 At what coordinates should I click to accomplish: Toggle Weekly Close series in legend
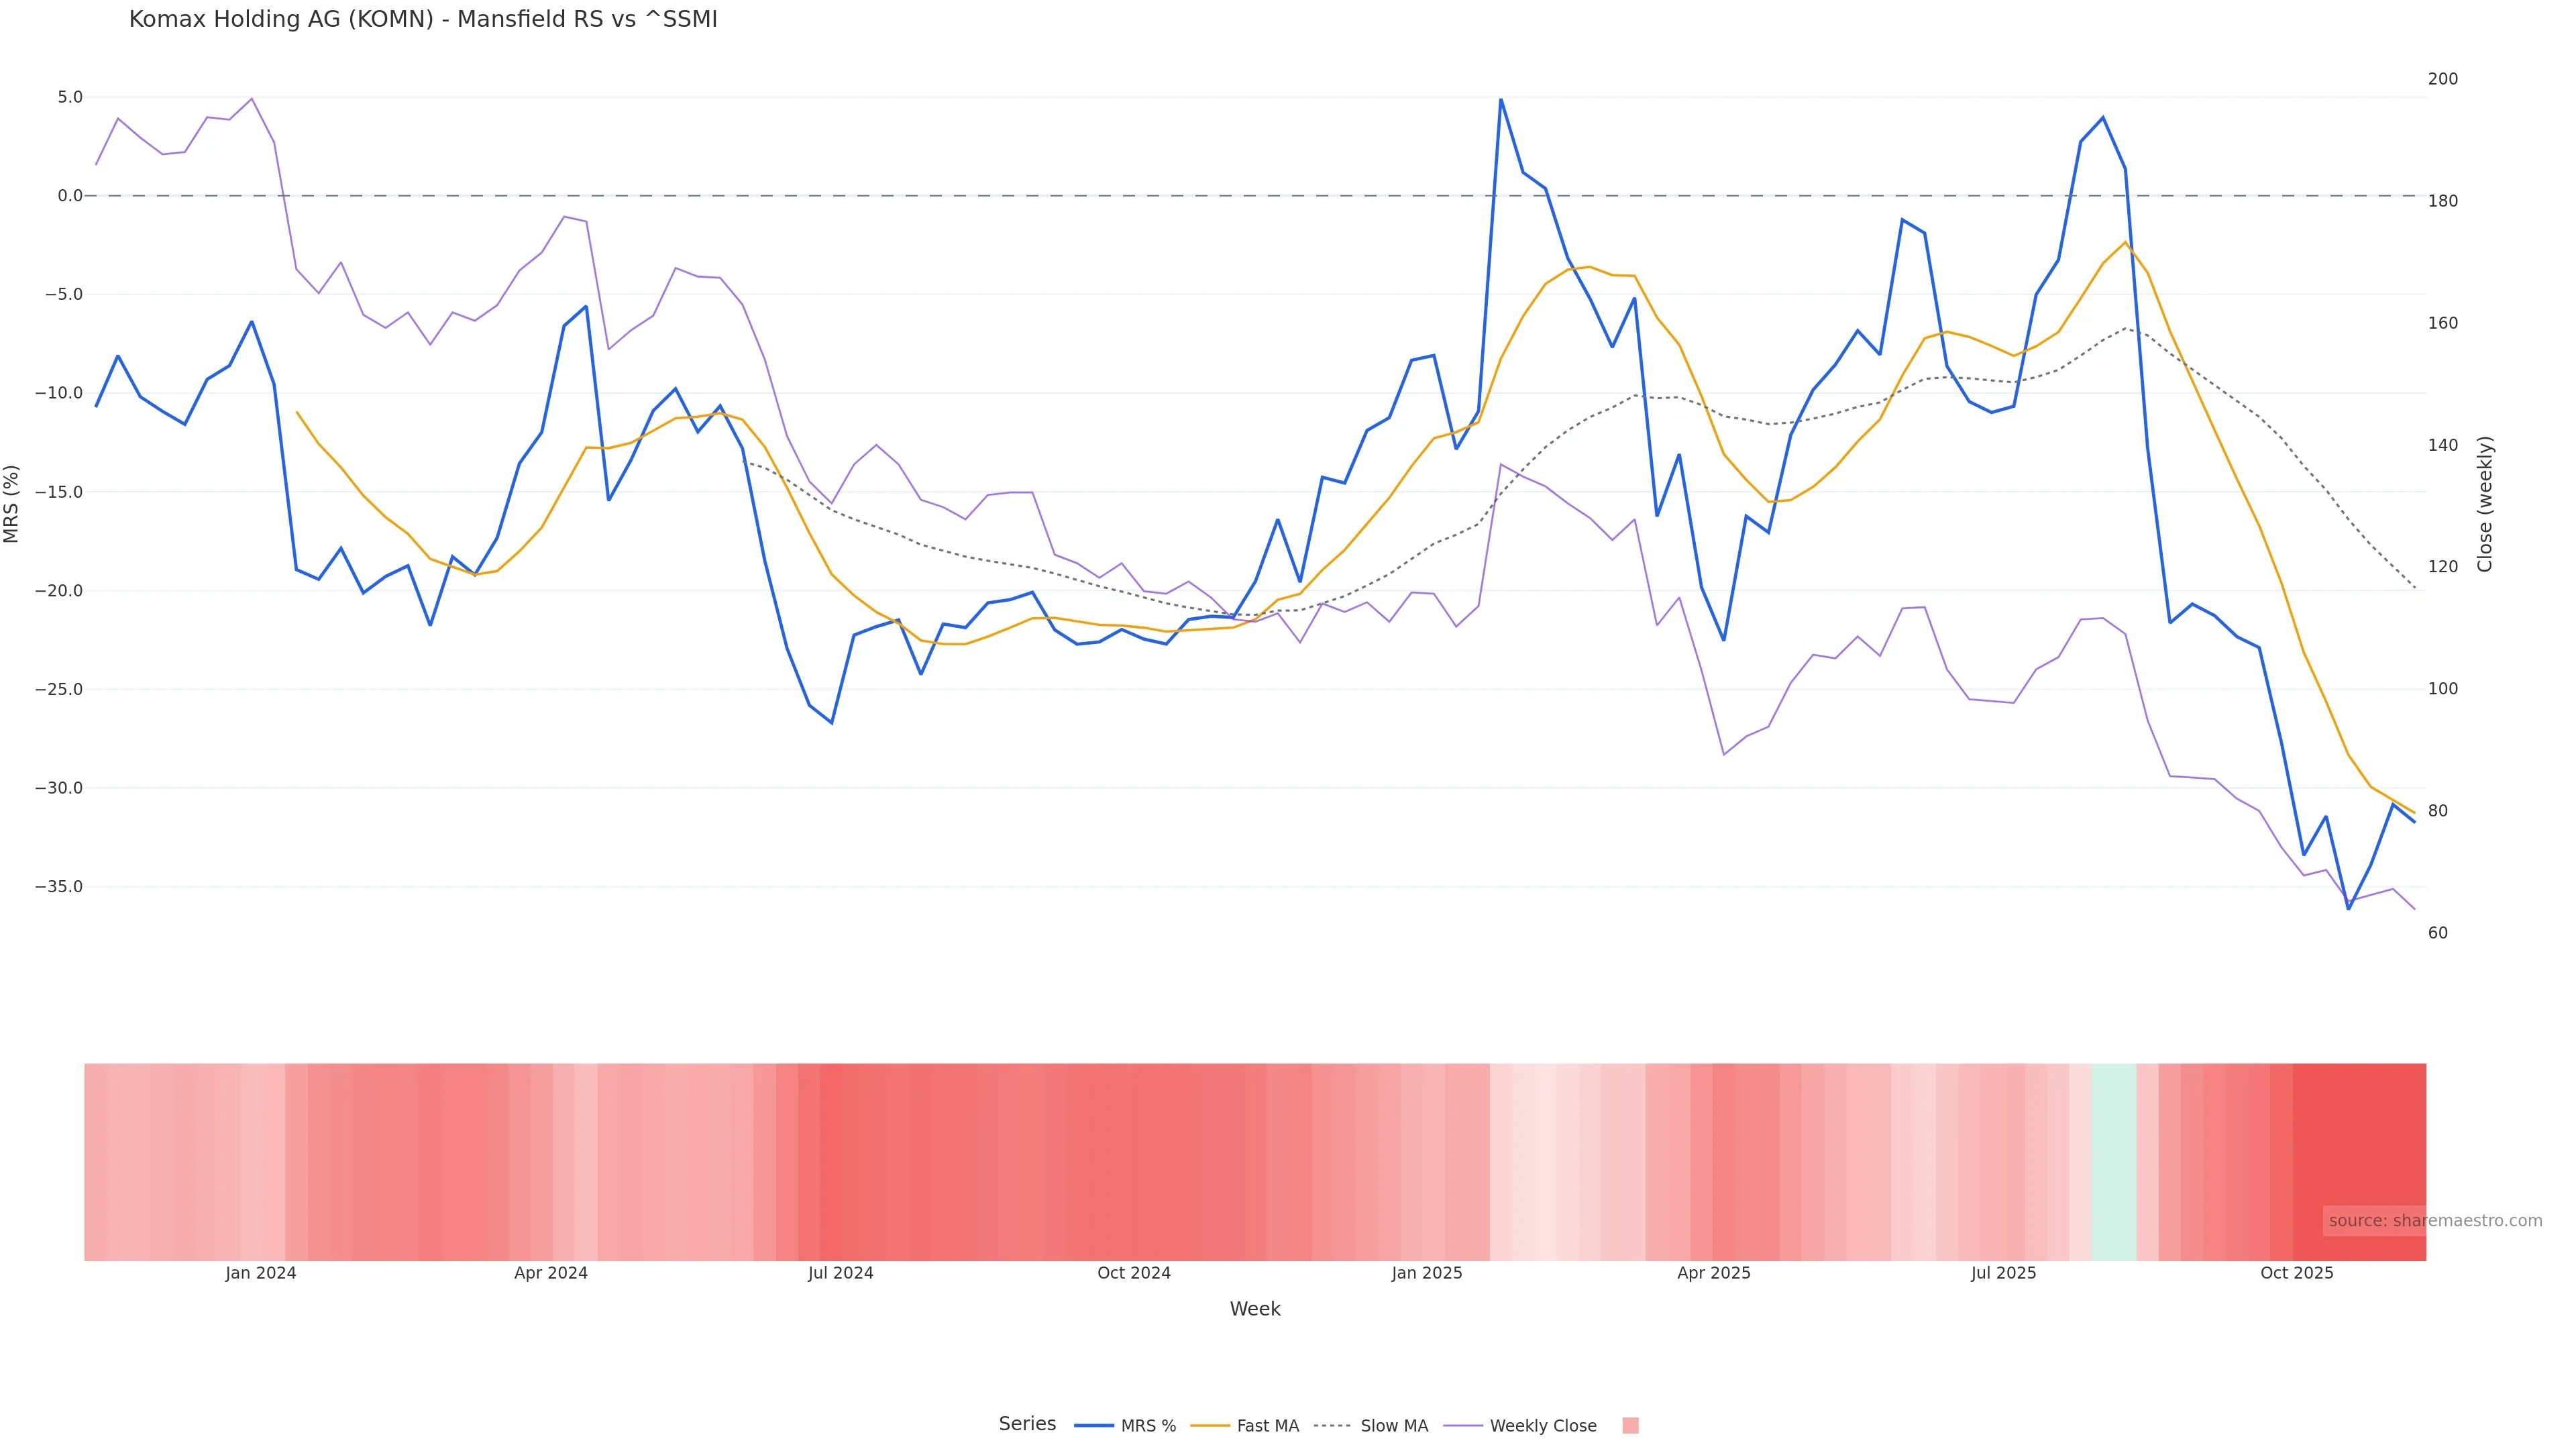click(1542, 1426)
